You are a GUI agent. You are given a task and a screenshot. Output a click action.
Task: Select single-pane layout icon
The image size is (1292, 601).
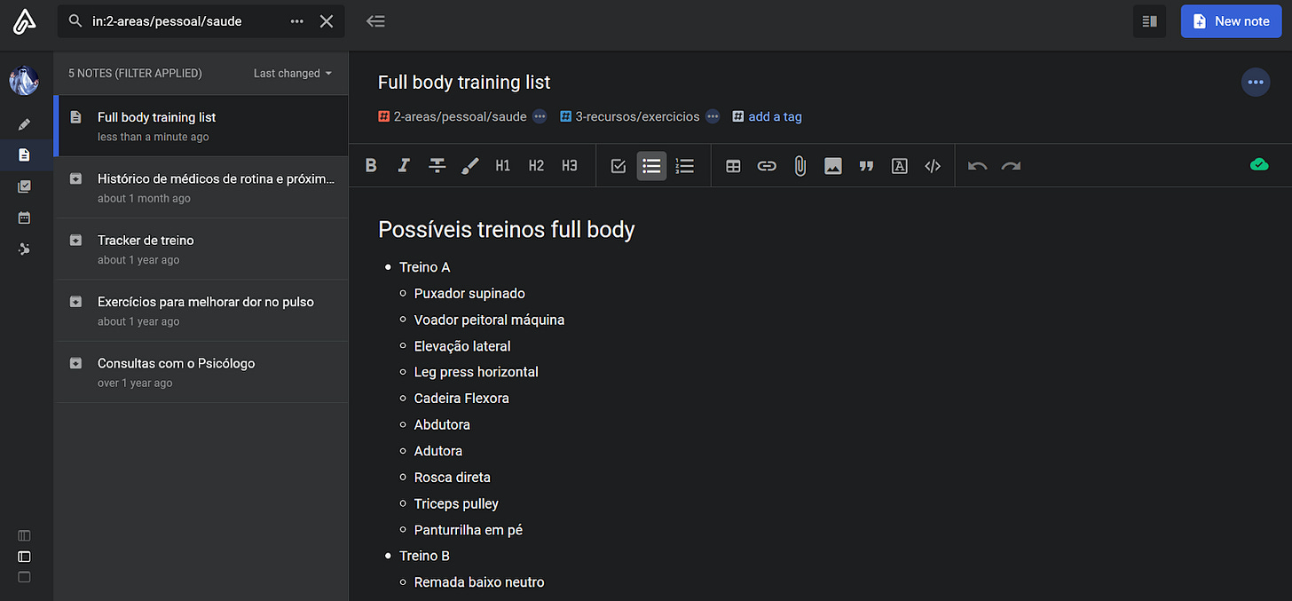point(24,577)
